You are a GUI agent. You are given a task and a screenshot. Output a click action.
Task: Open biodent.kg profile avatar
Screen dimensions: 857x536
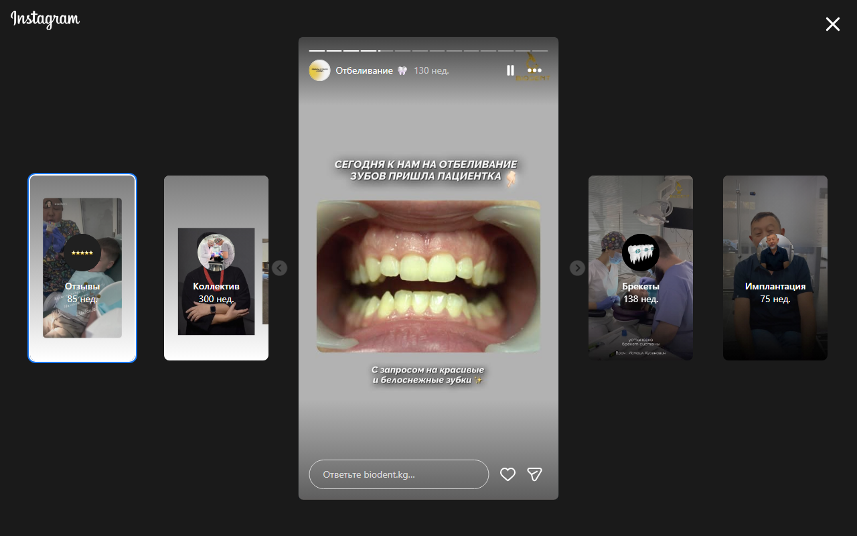[x=319, y=70]
